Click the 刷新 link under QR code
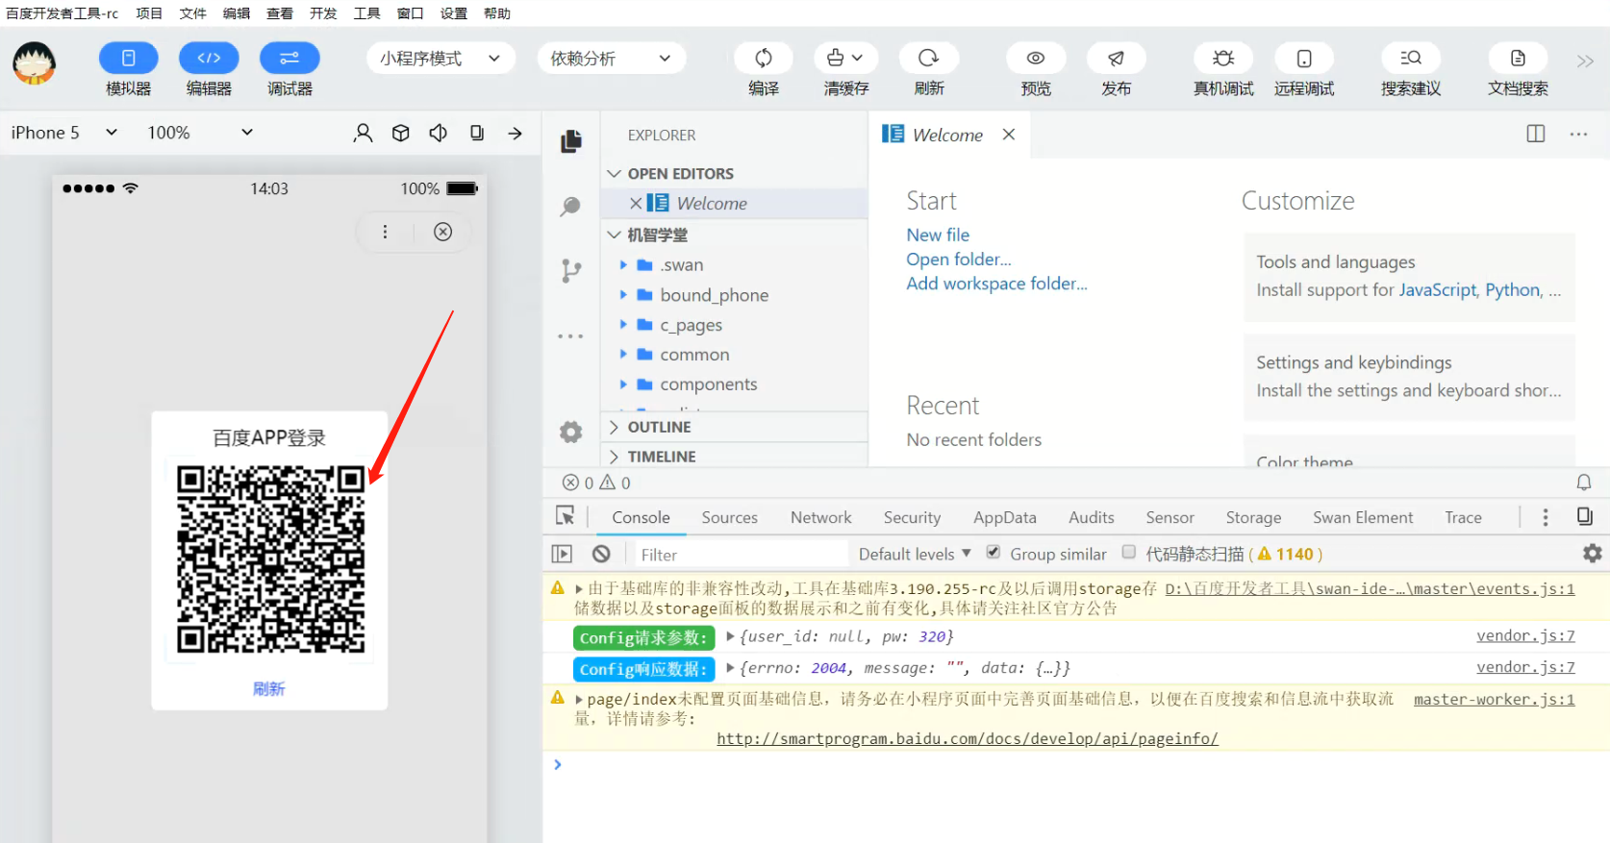This screenshot has height=843, width=1610. click(x=269, y=688)
